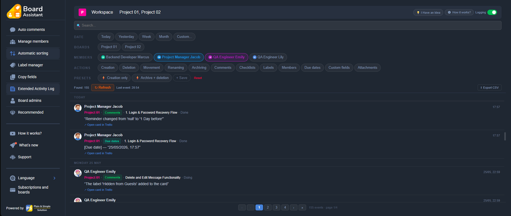Filter date by Month
Screen dimensions: 511x216
click(x=164, y=37)
